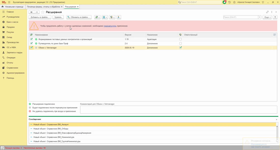Select message Новый объект: Справочник.ВМ_Отборы

tap(153, 129)
